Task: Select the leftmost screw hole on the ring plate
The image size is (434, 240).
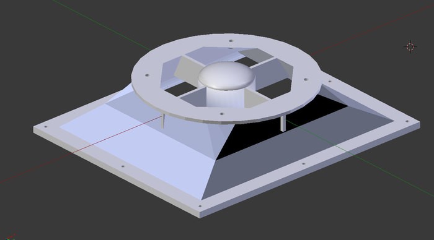Action: [148, 75]
